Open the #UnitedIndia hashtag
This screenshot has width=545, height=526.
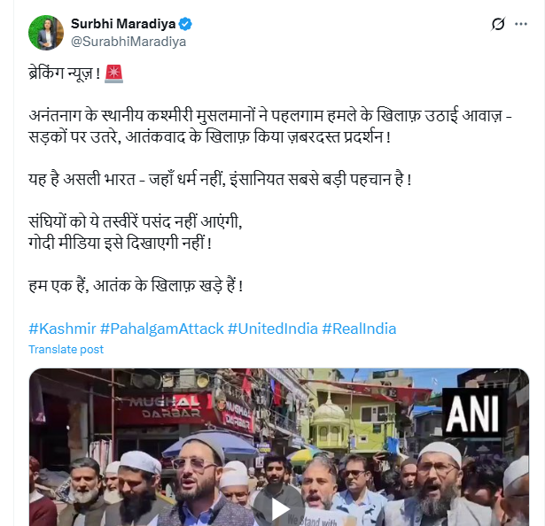tap(273, 329)
